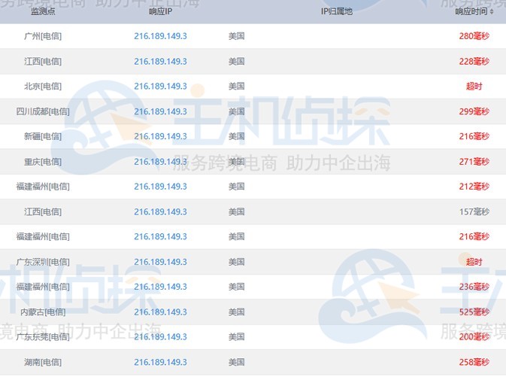Click the 响应时间 header label
The width and height of the screenshot is (506, 377).
[471, 11]
